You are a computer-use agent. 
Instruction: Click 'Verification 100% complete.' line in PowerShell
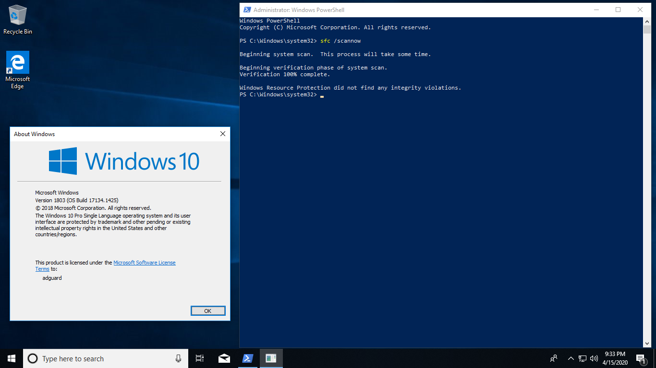pos(285,74)
